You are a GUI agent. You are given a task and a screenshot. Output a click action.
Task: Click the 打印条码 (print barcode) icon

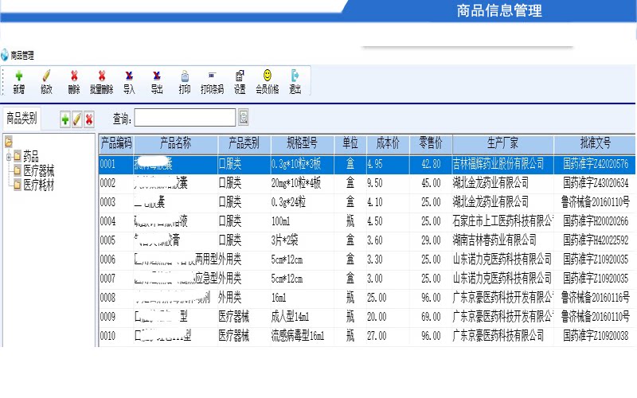212,76
